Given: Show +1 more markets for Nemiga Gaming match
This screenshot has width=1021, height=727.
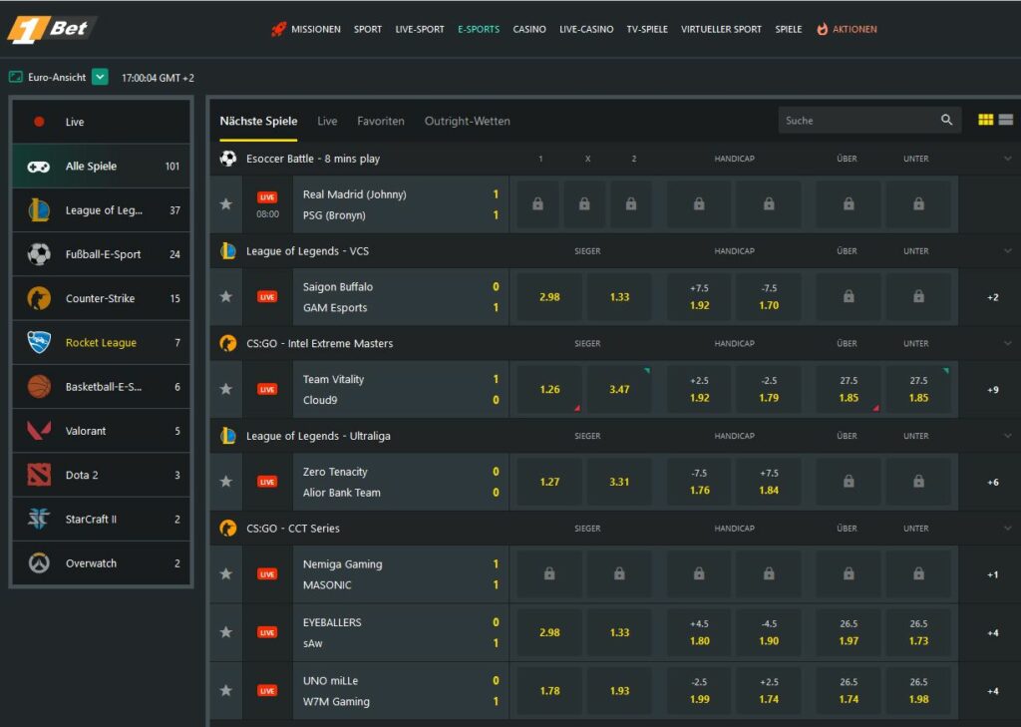Looking at the screenshot, I should tap(992, 575).
